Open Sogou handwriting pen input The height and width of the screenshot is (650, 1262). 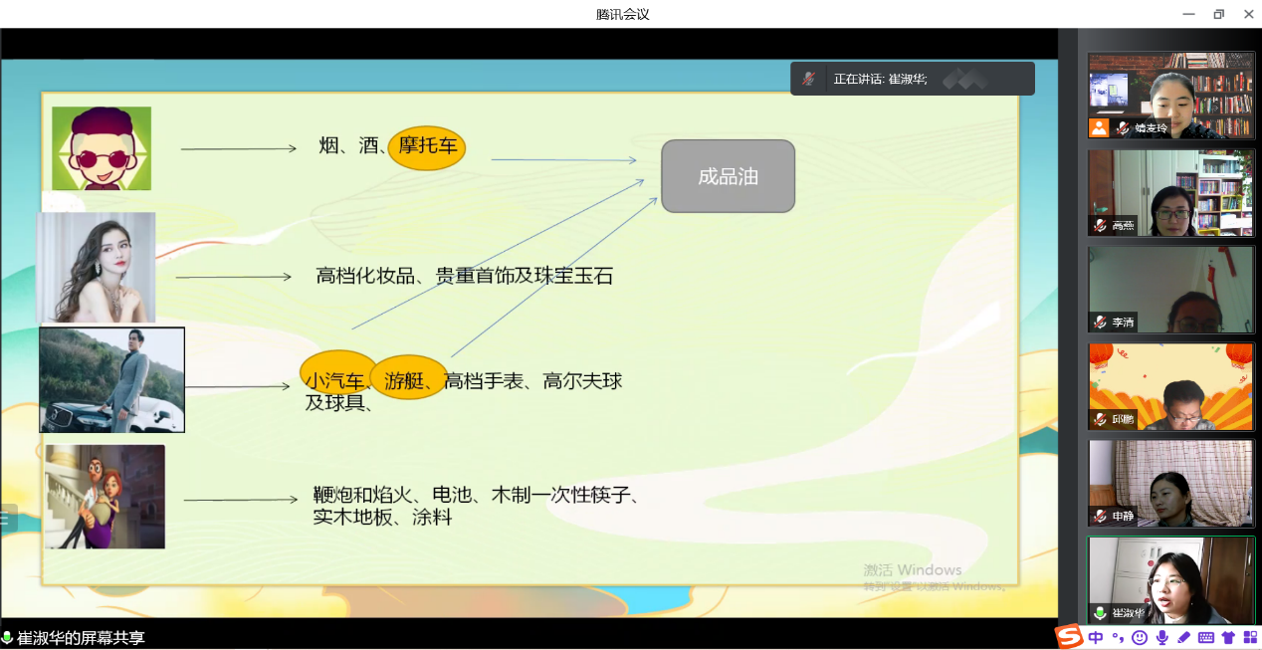(1183, 638)
